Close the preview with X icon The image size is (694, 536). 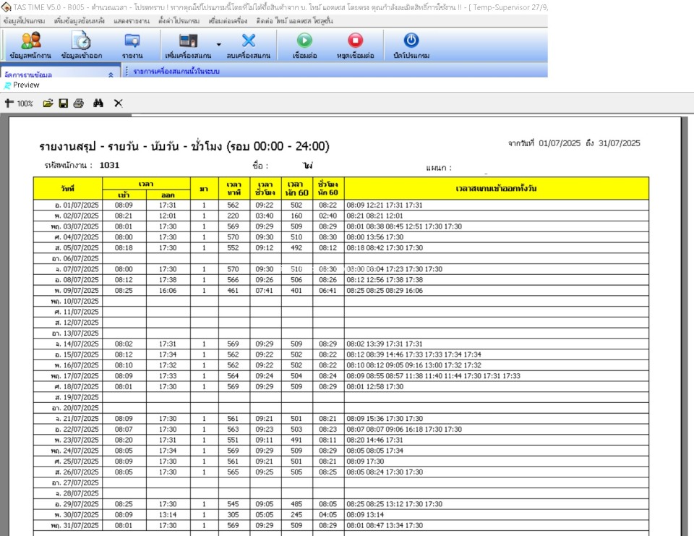118,103
